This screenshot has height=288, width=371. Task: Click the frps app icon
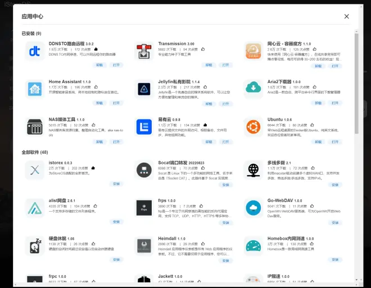[144, 208]
